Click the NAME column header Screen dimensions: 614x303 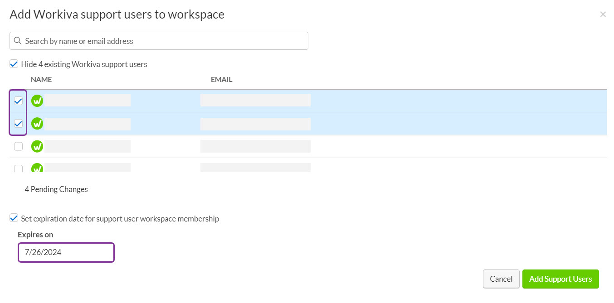click(41, 79)
